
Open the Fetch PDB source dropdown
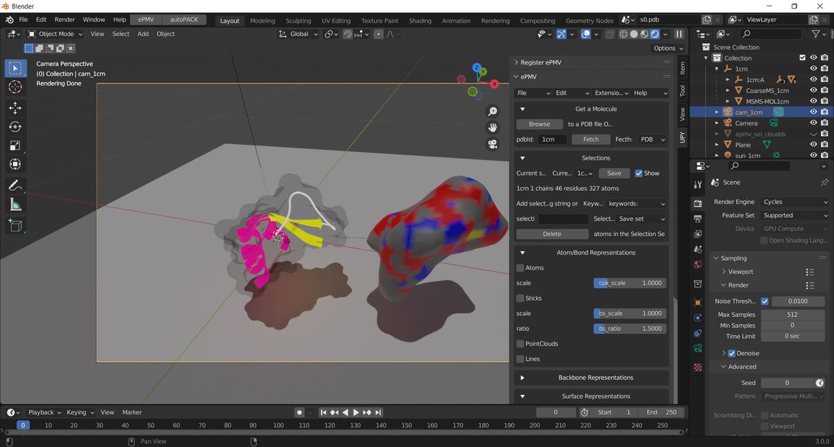653,140
